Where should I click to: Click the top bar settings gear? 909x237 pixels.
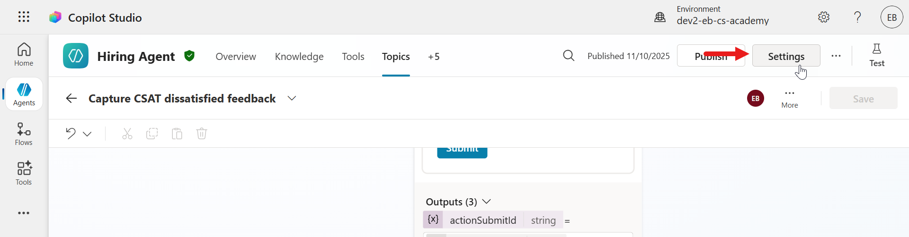824,17
